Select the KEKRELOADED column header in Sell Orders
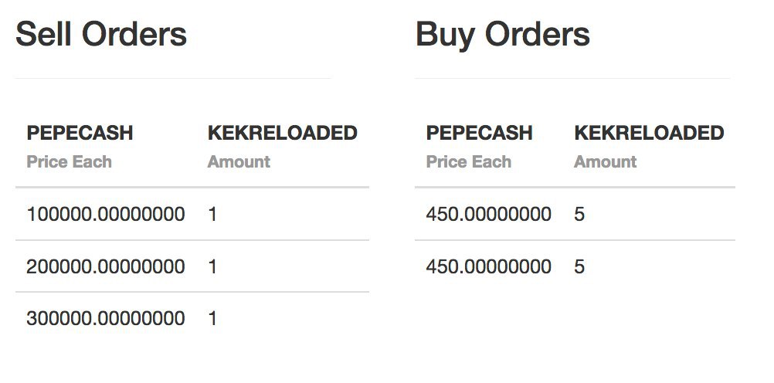The width and height of the screenshot is (774, 383). coord(283,133)
